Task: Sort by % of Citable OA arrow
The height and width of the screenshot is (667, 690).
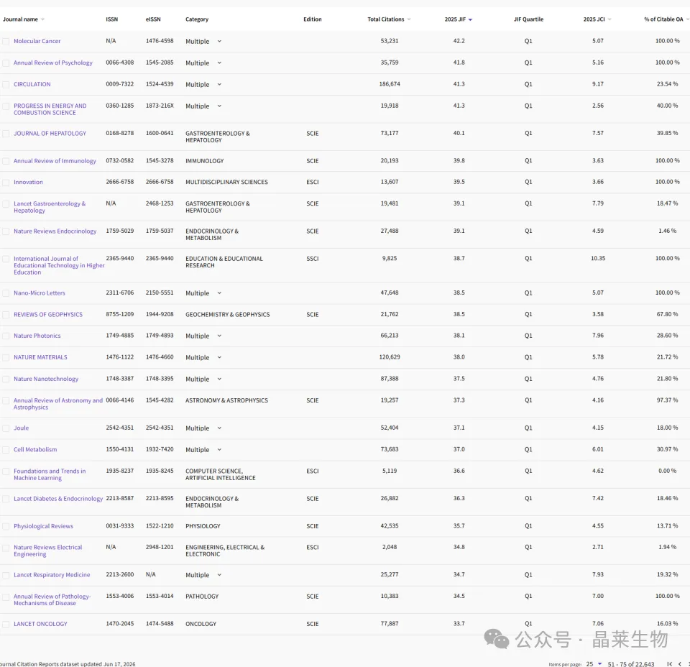Action: (x=687, y=20)
